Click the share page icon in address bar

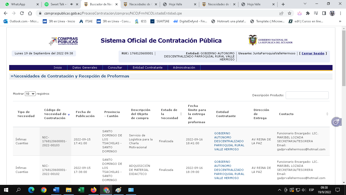tap(281, 13)
